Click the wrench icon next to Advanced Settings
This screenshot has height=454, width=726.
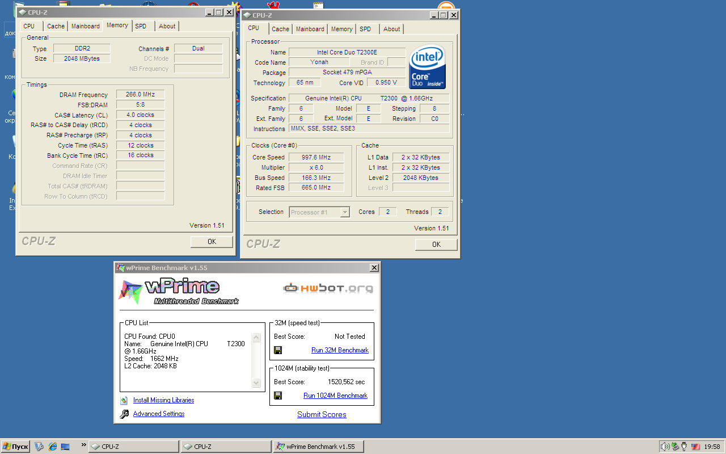124,414
